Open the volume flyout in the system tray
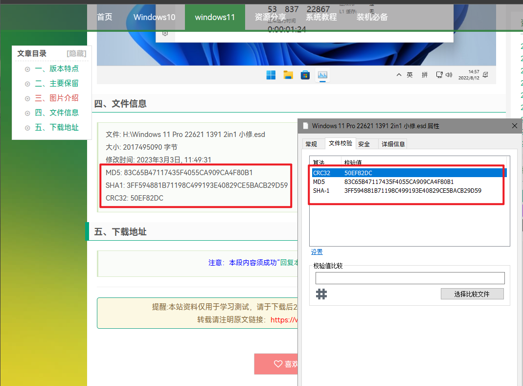The width and height of the screenshot is (523, 386). pyautogui.click(x=449, y=74)
